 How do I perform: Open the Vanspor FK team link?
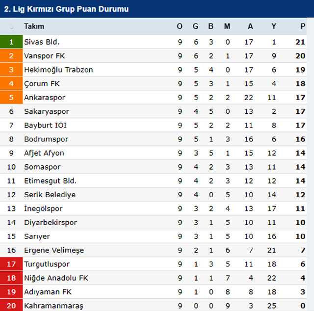[44, 56]
